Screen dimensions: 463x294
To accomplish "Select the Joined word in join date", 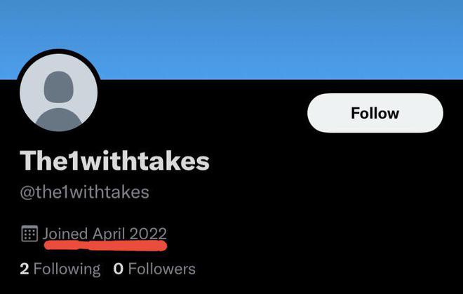I will (x=65, y=234).
